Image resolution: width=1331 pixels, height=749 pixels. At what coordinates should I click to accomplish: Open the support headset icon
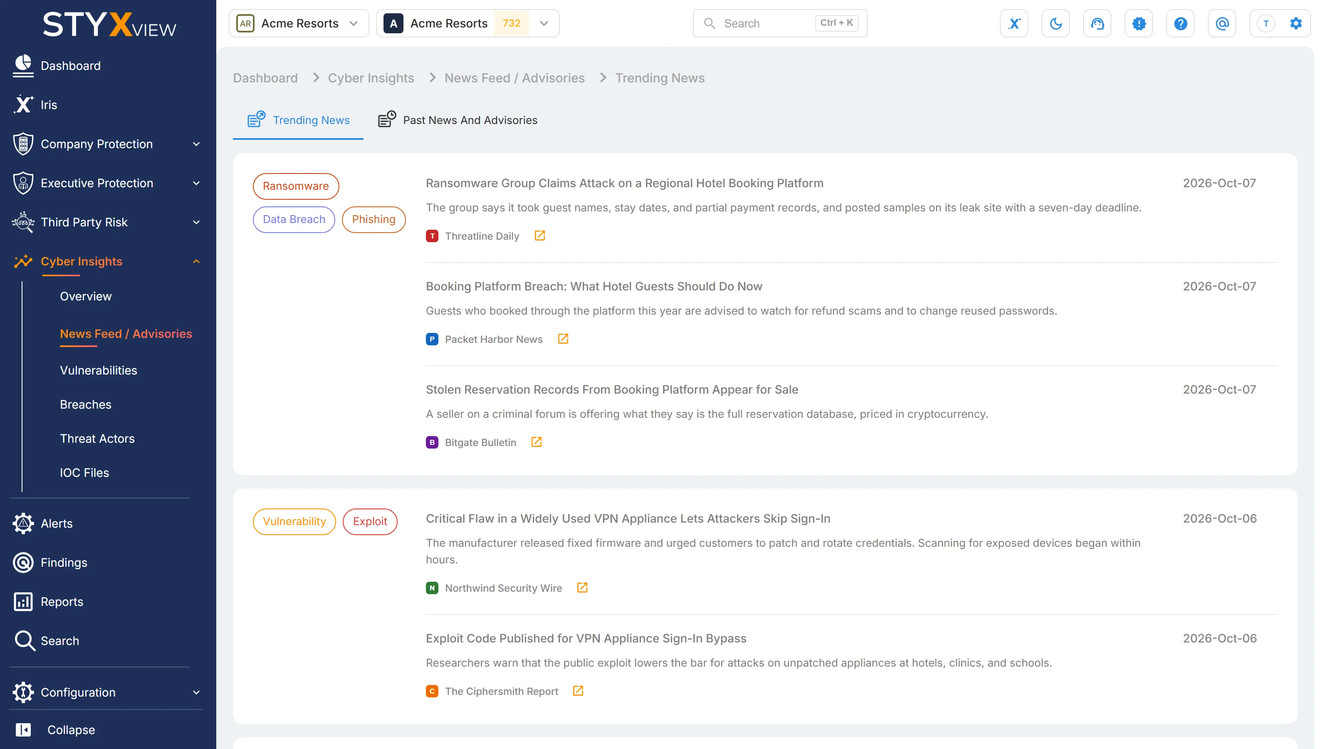point(1097,23)
